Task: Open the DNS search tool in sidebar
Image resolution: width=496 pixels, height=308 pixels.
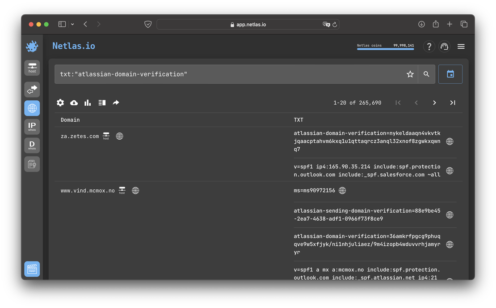Action: (x=32, y=108)
